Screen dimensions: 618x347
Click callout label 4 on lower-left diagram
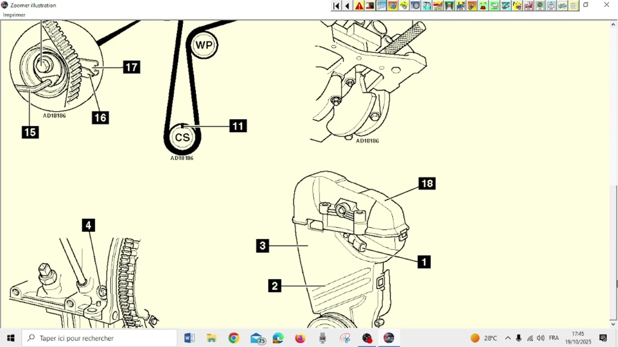point(88,225)
